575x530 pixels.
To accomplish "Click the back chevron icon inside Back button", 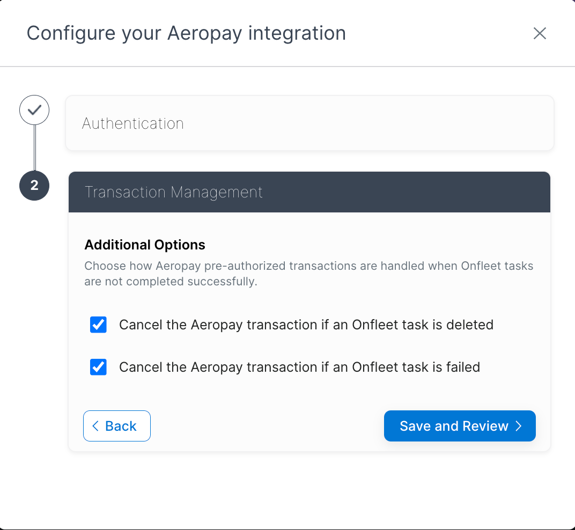I will tap(95, 426).
